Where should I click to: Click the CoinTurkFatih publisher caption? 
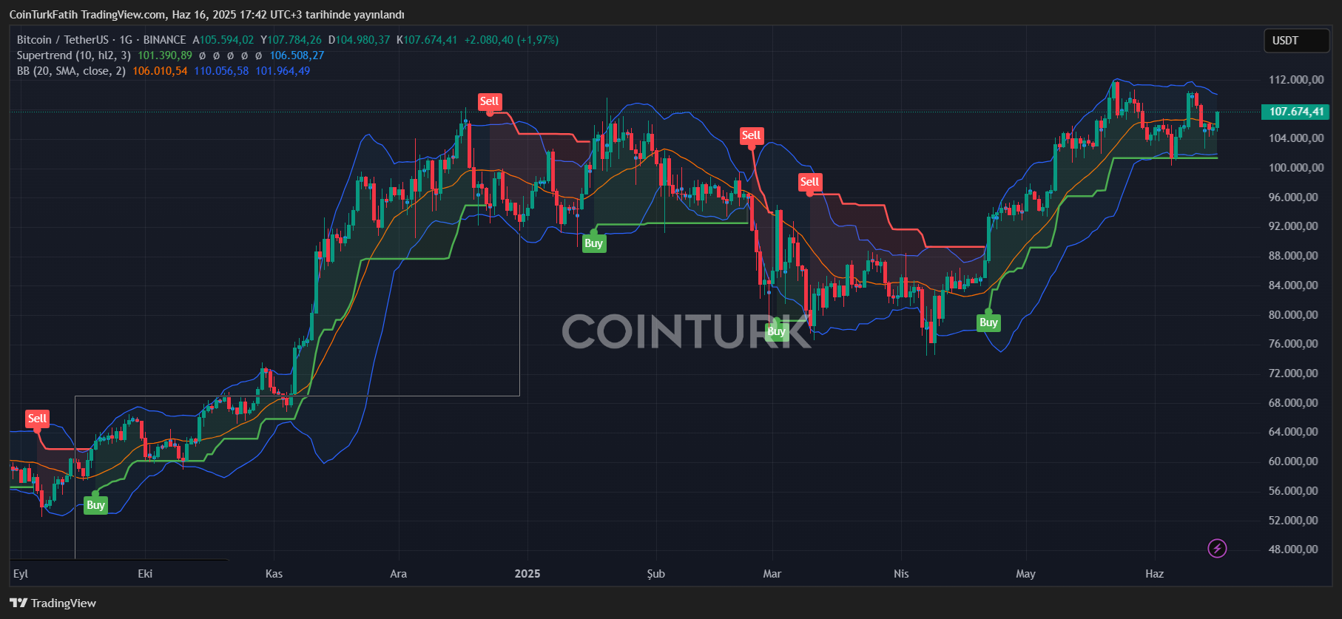pos(206,15)
